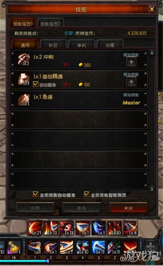Switch to 技能组合2 tab
Image resolution: width=163 pixels, height=266 pixels.
(50, 24)
